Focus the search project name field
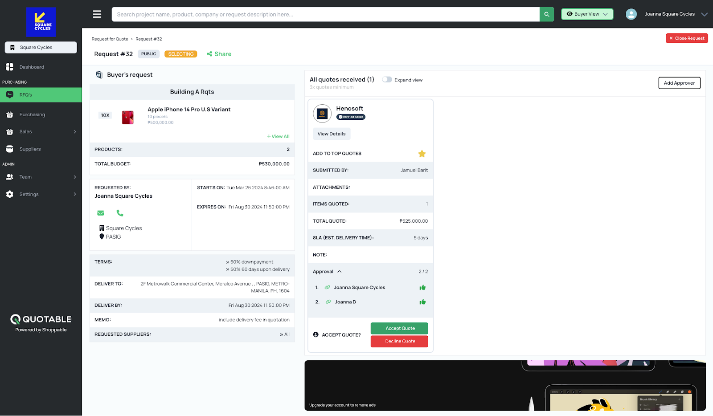This screenshot has width=713, height=416. 325,14
